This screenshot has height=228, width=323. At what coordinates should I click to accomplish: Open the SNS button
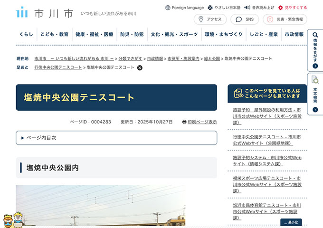245,19
